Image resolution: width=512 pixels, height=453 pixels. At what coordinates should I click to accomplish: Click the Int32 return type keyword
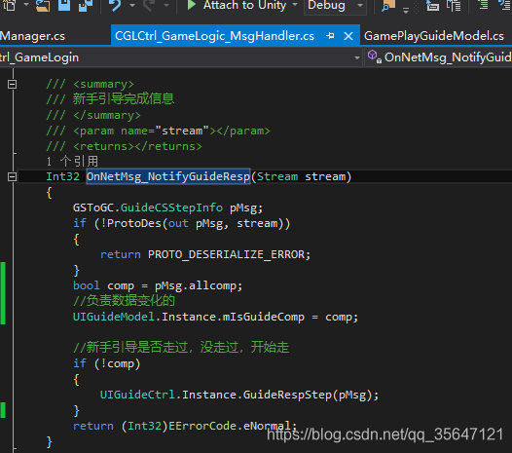(x=62, y=177)
